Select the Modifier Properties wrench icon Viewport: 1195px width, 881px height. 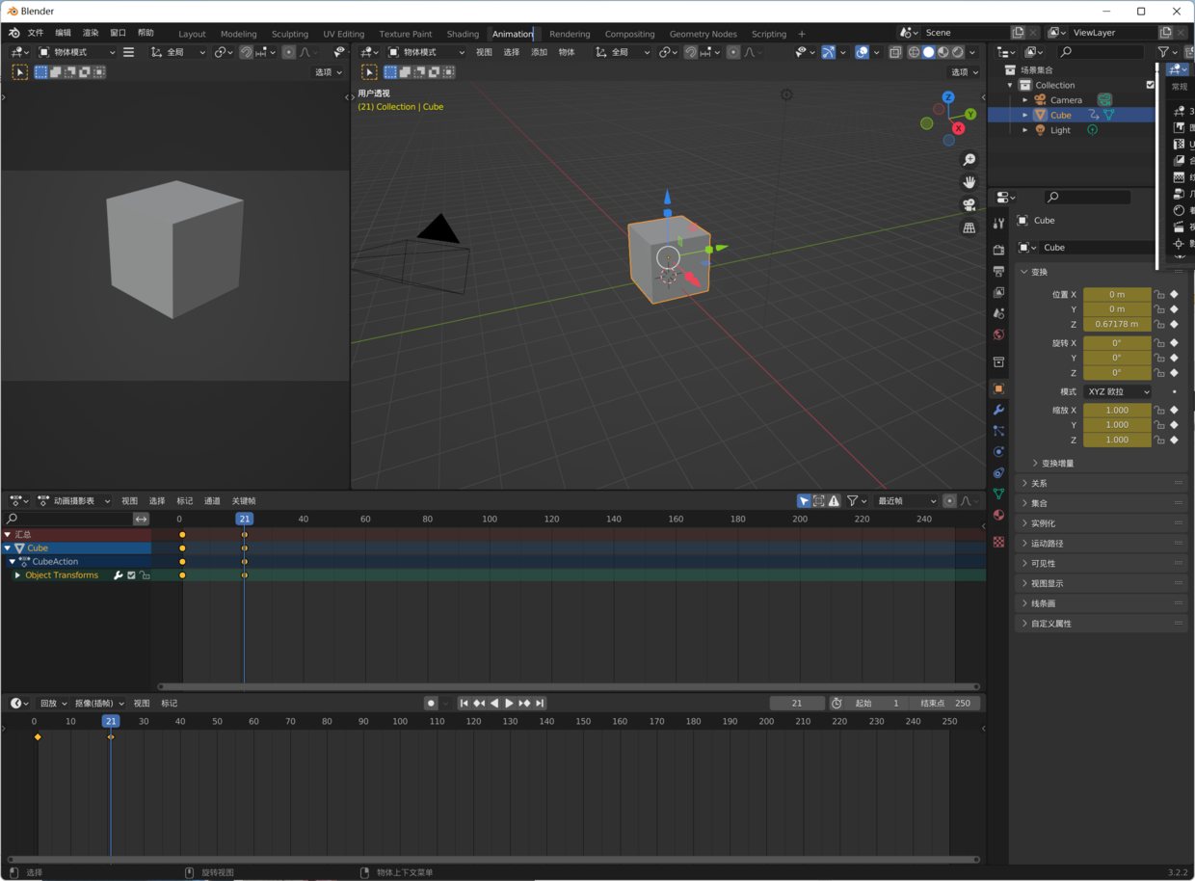click(x=998, y=409)
